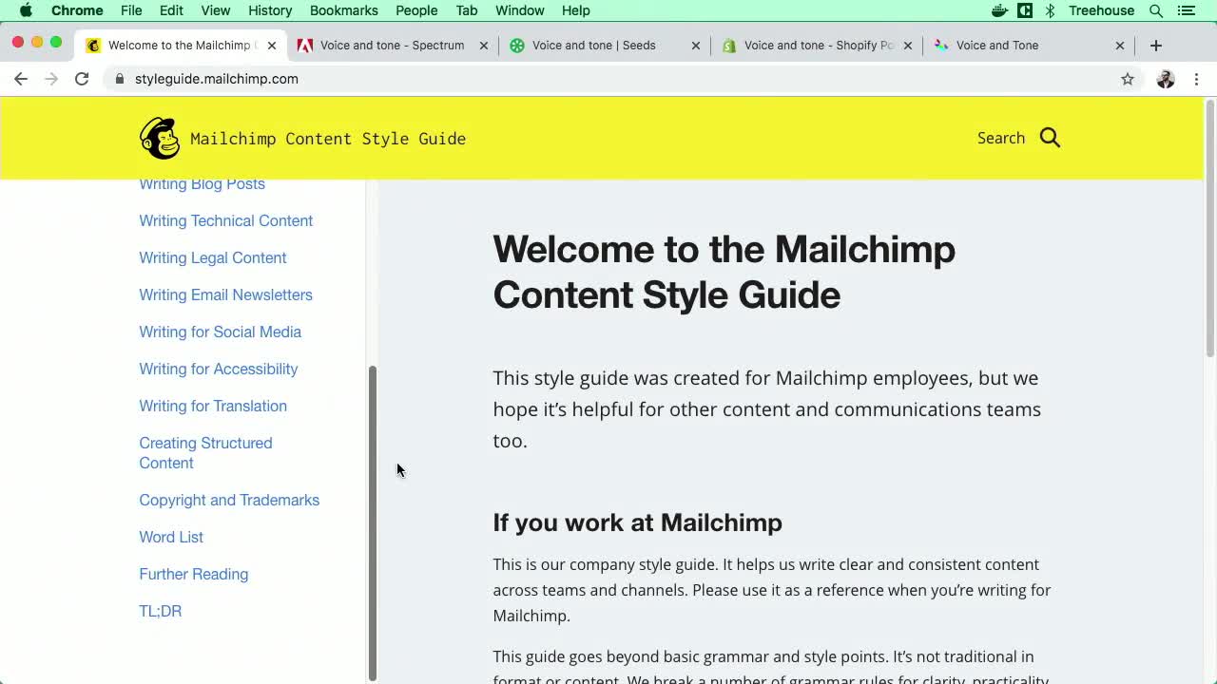The image size is (1217, 684).
Task: Follow the "Writing for Accessibility" link
Action: pyautogui.click(x=218, y=369)
